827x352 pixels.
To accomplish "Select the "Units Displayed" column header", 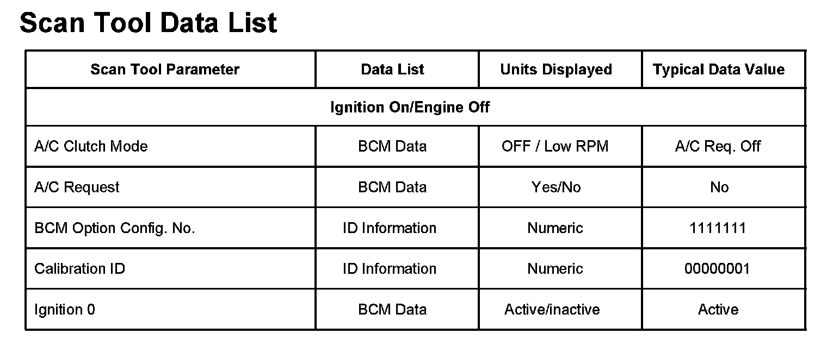I will point(556,70).
